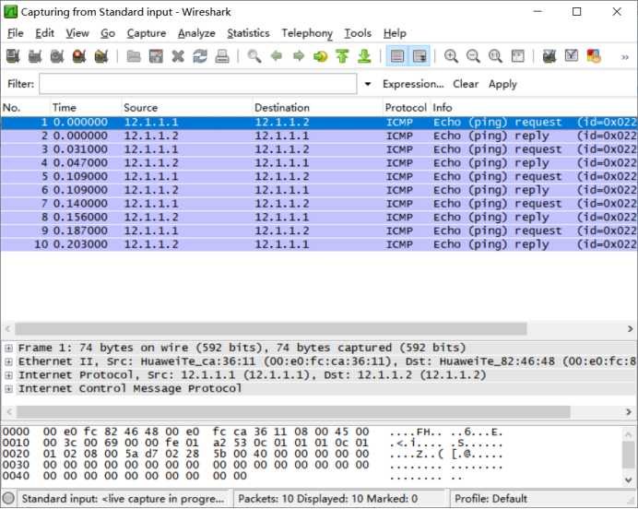Go back in packet history arrow
The width and height of the screenshot is (638, 509).
coord(277,55)
